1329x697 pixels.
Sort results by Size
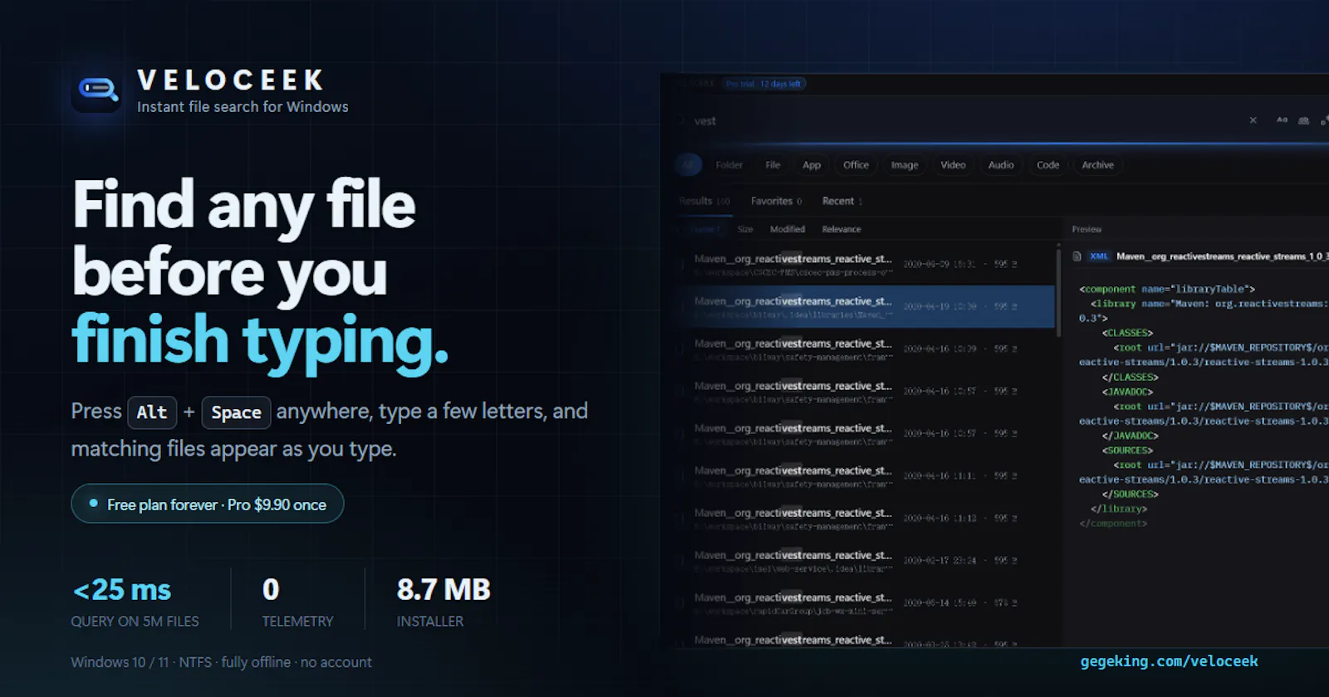click(x=745, y=229)
